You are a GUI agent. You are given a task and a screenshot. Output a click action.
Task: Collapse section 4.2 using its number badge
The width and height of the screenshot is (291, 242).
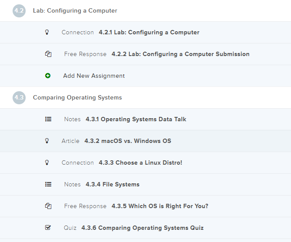(19, 10)
